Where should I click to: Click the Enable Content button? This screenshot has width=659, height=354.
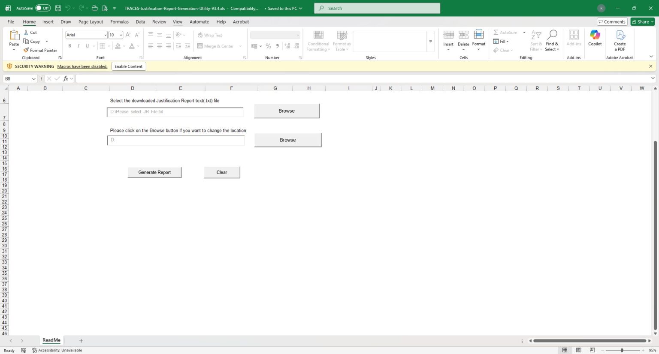tap(128, 66)
